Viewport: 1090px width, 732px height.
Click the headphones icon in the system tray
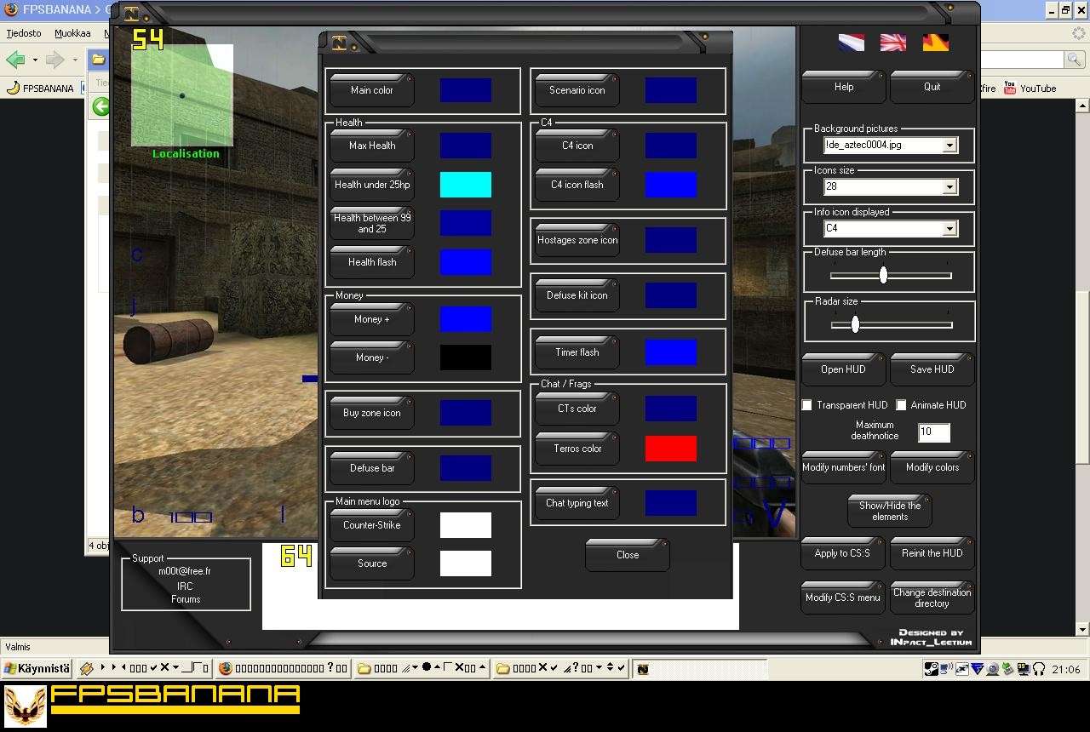1039,669
